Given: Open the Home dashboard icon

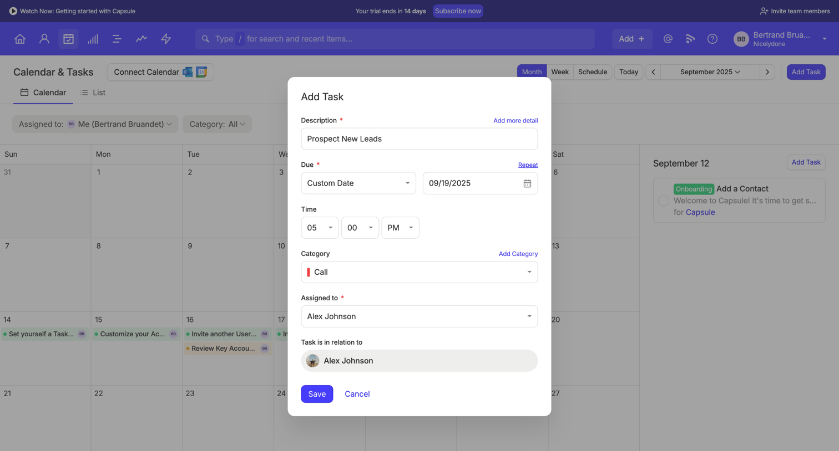Looking at the screenshot, I should click(20, 39).
